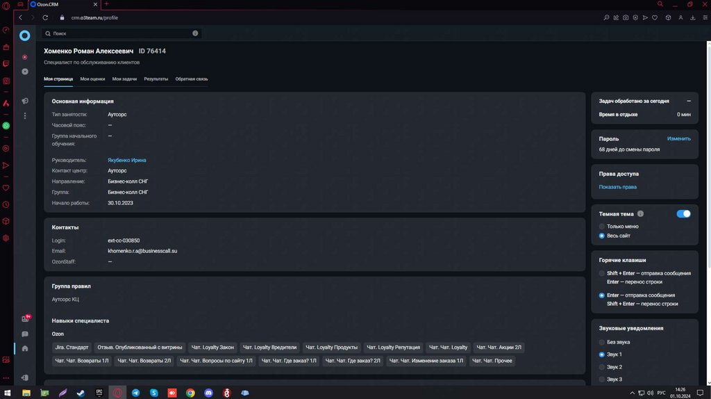Image resolution: width=711 pixels, height=399 pixels.
Task: Click Чат. Чат. Прочее skill tag
Action: pos(492,361)
